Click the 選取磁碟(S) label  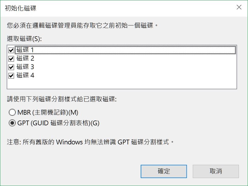tap(23, 39)
